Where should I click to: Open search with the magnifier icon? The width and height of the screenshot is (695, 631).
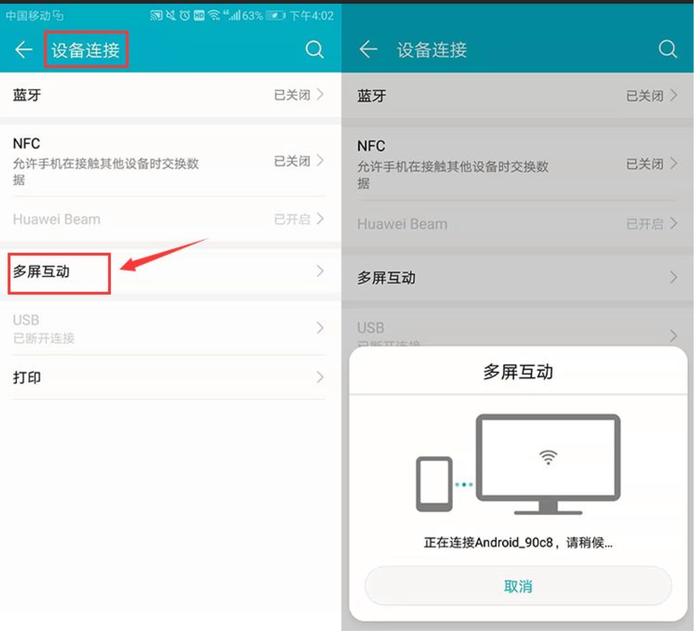coord(314,49)
